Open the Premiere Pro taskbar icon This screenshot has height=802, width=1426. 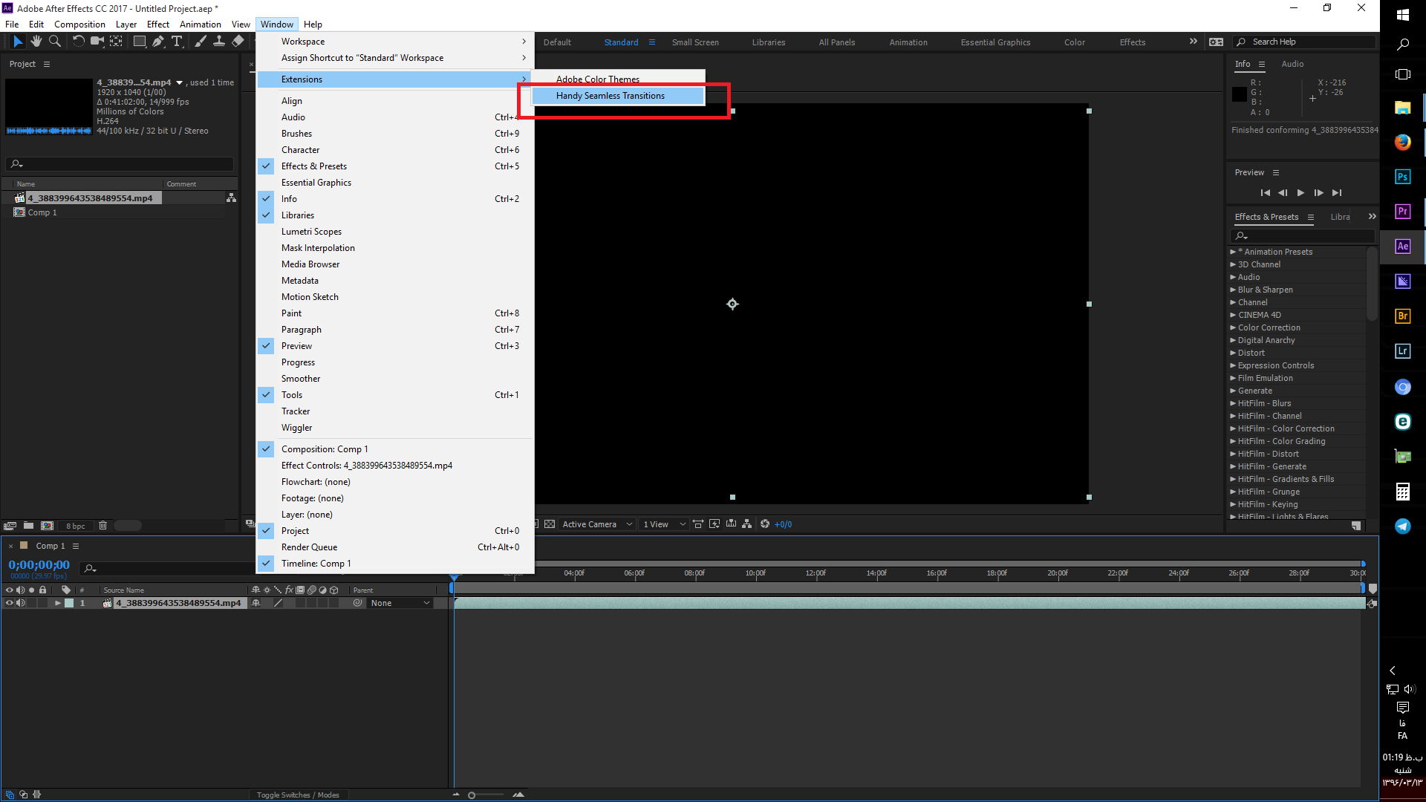[1402, 212]
